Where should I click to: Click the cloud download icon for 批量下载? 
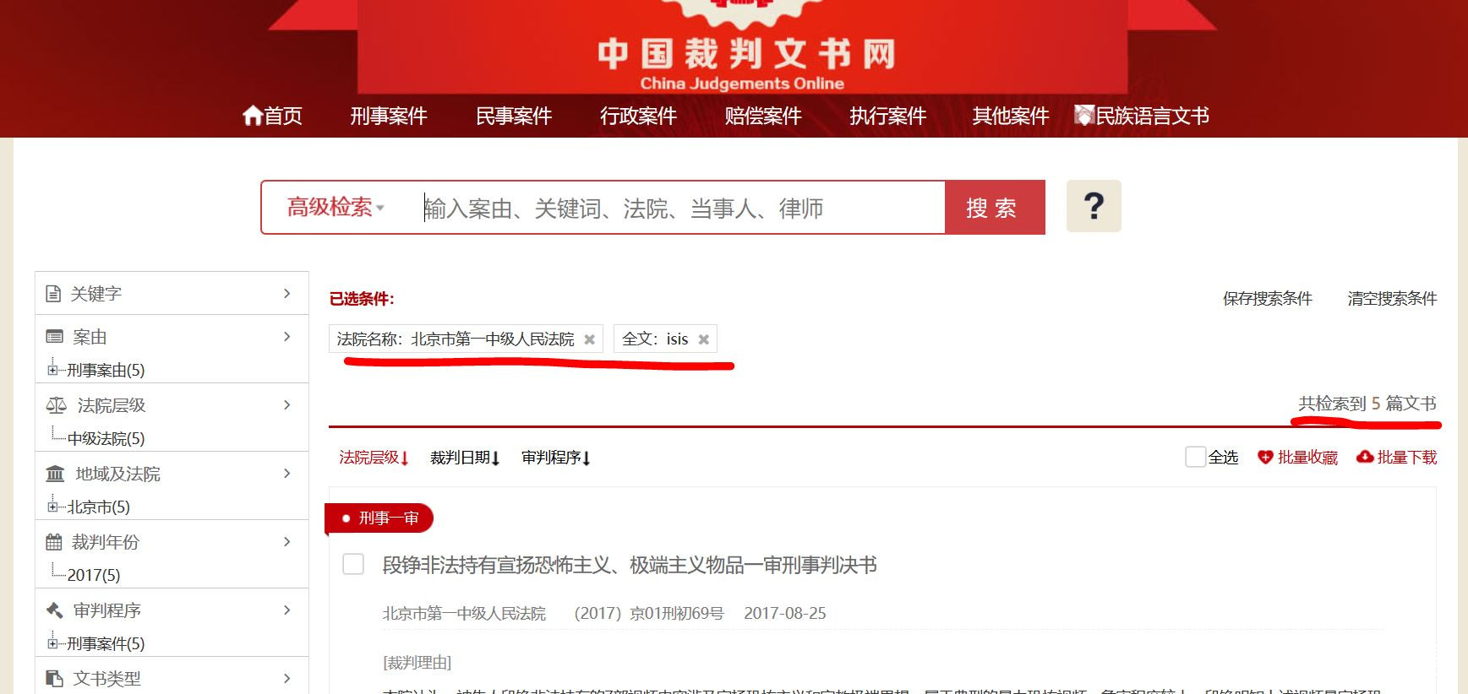tap(1365, 458)
